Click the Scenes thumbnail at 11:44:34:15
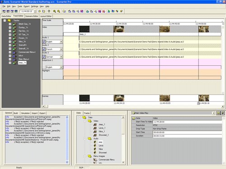The height and width of the screenshot is (169, 226). (x=119, y=98)
